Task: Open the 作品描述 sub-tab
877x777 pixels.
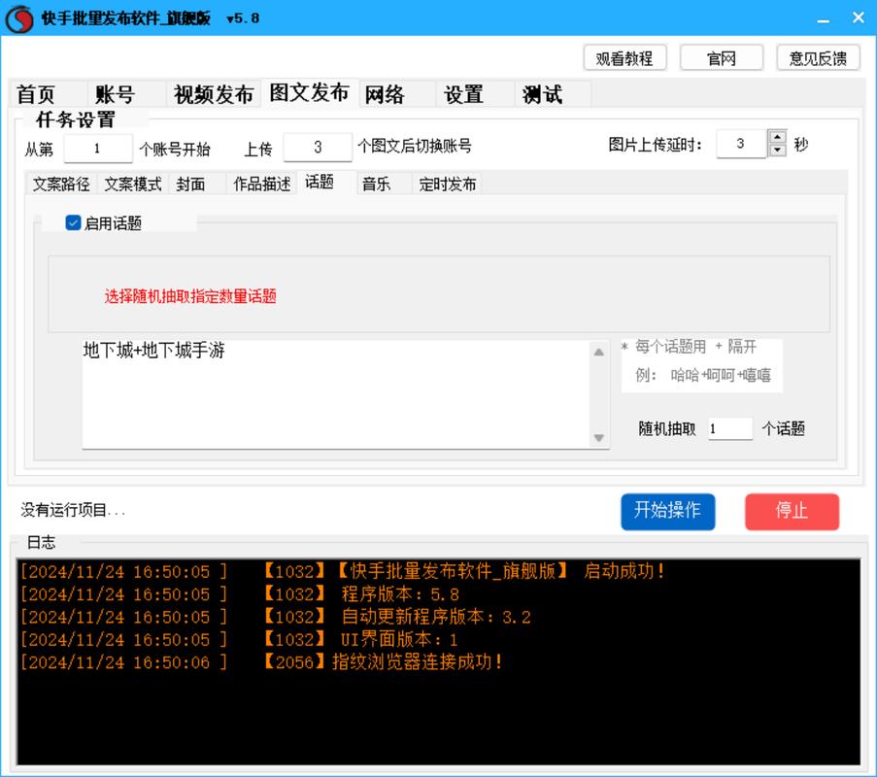Action: pyautogui.click(x=262, y=184)
